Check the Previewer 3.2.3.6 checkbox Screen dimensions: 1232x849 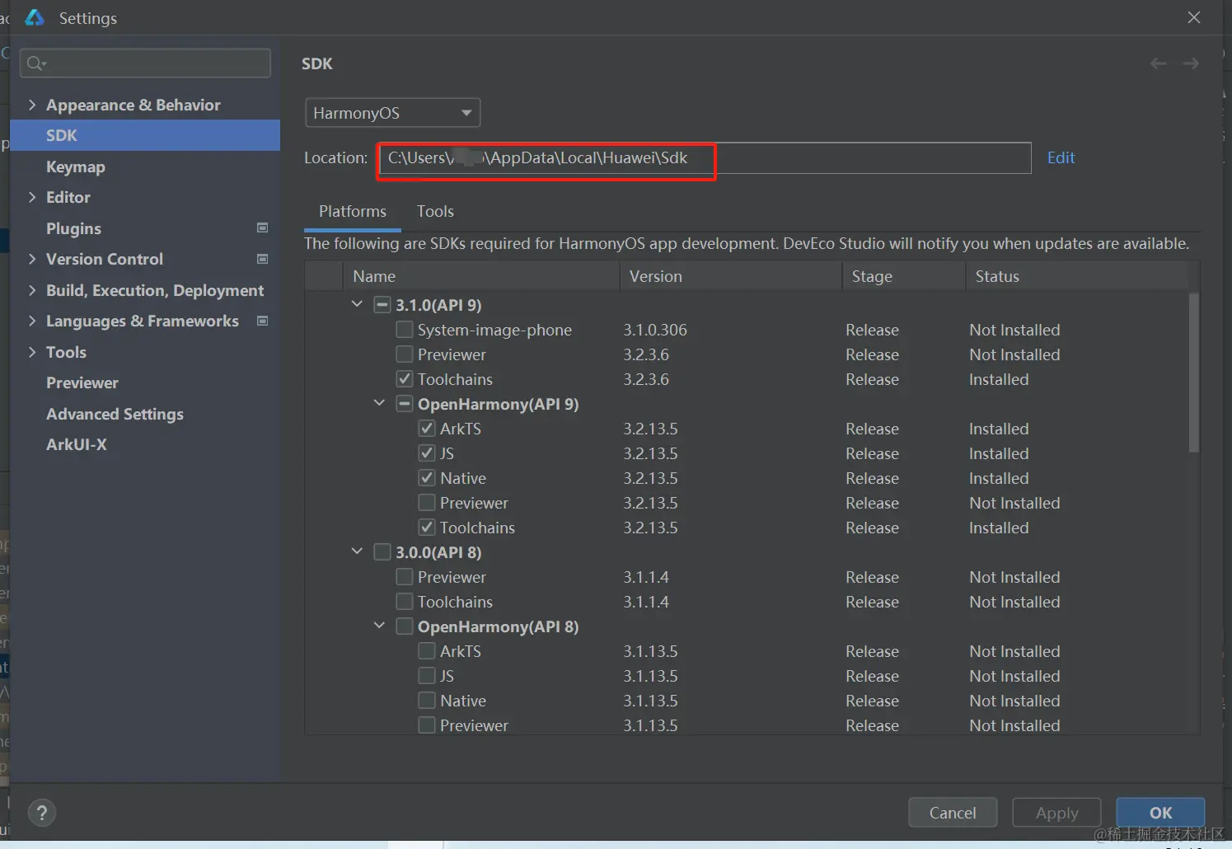[405, 354]
